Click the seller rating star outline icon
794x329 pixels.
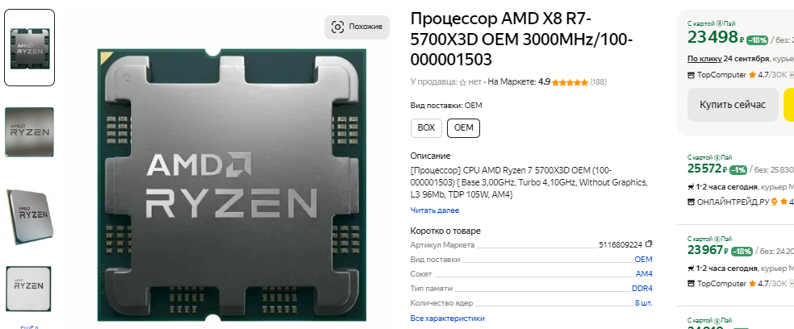[462, 82]
